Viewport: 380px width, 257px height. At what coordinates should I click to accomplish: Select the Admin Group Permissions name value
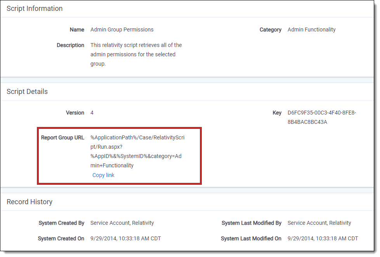tap(122, 30)
